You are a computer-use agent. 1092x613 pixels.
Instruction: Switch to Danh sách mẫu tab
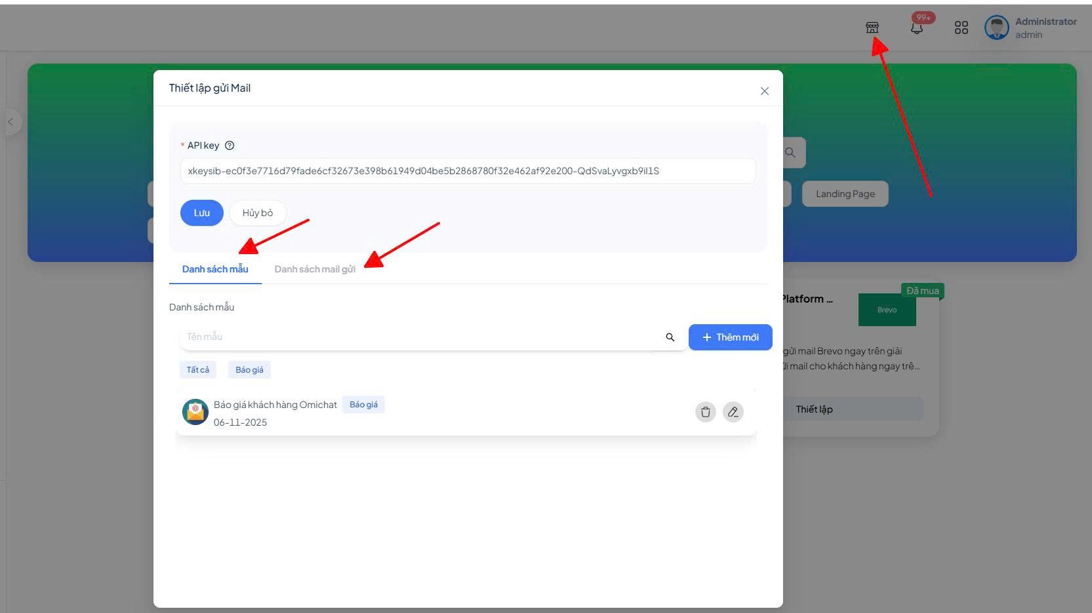[215, 269]
